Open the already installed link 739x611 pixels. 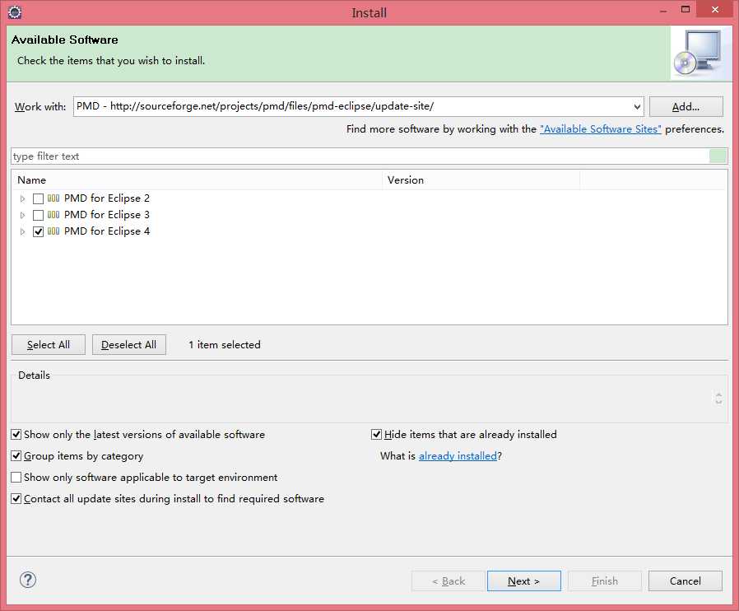458,456
